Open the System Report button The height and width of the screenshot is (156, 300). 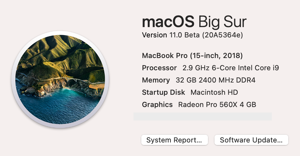click(x=174, y=140)
